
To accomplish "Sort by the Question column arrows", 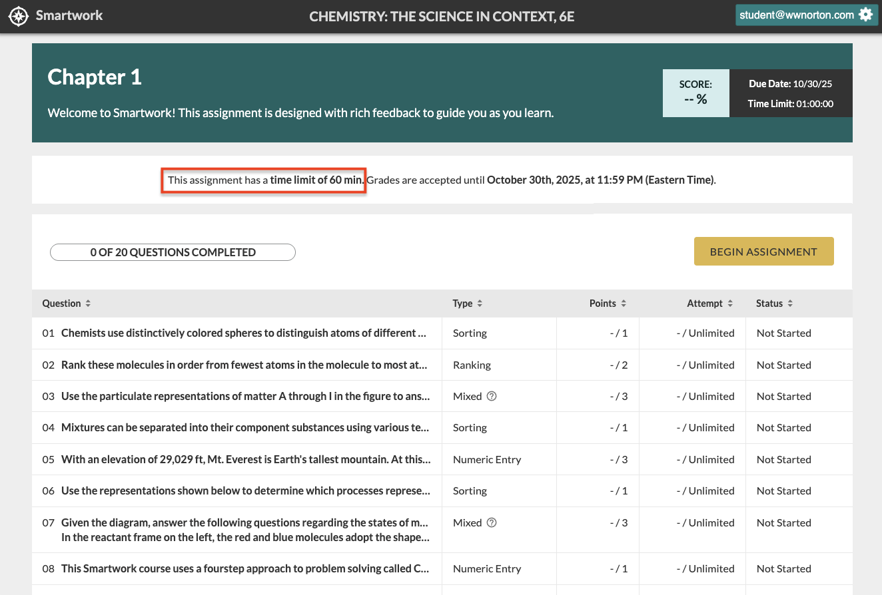I will (88, 303).
